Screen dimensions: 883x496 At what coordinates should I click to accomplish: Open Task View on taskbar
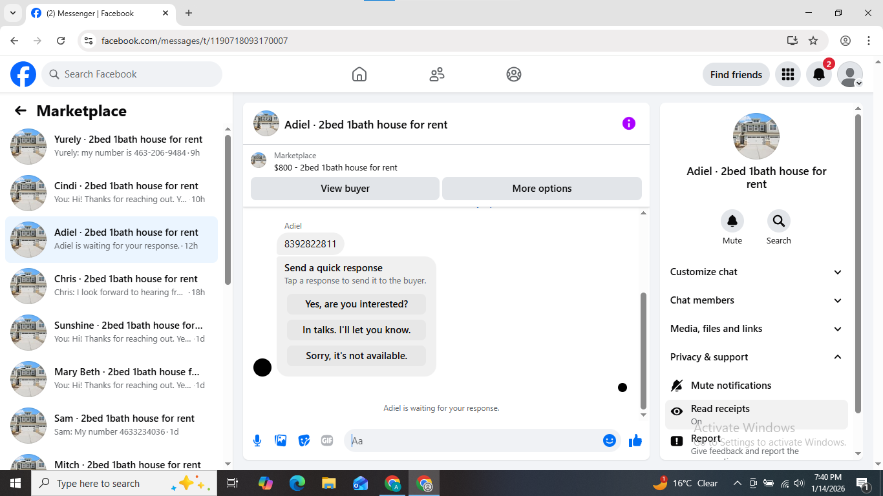click(233, 483)
